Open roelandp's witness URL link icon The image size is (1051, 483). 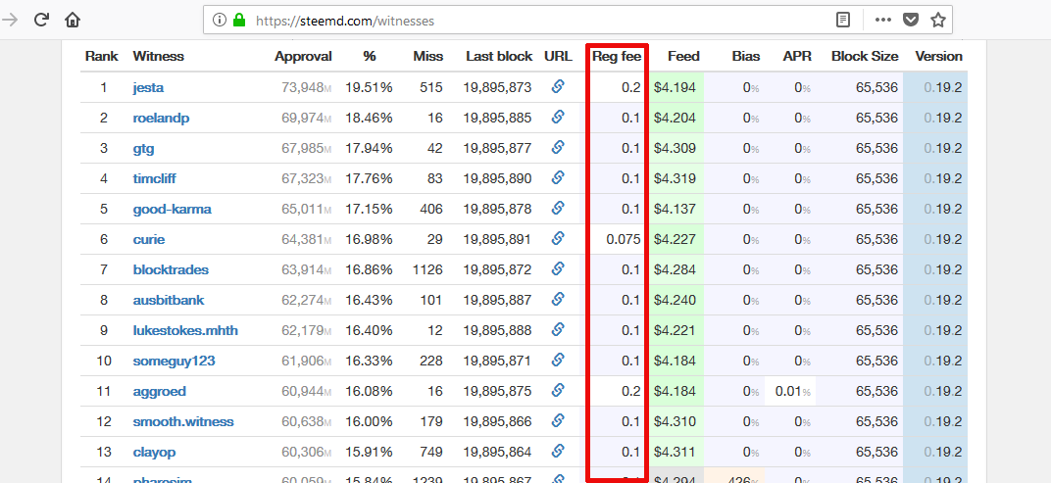pyautogui.click(x=558, y=117)
